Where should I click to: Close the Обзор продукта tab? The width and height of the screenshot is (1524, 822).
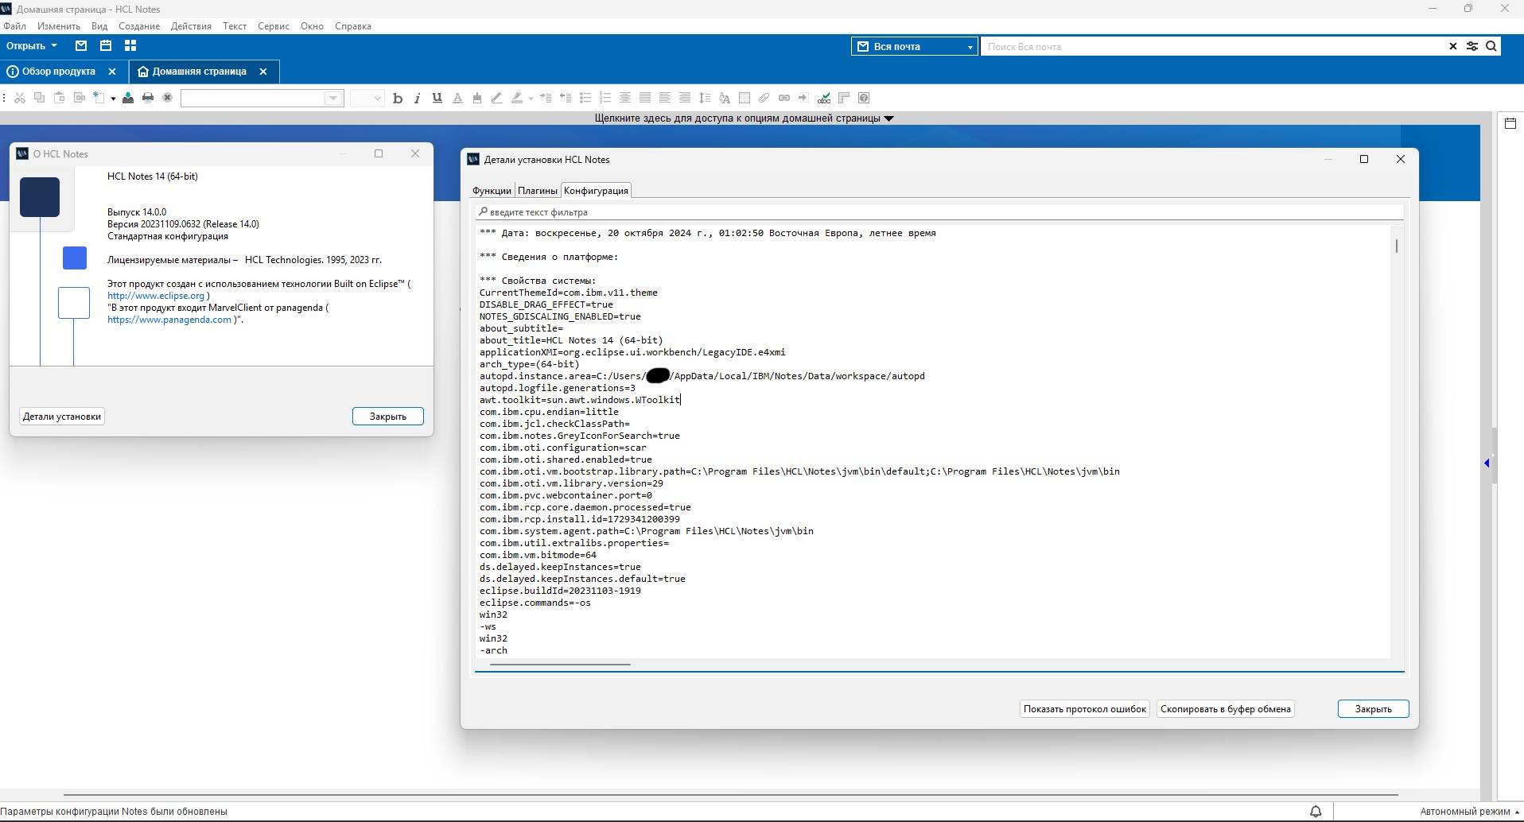point(112,72)
